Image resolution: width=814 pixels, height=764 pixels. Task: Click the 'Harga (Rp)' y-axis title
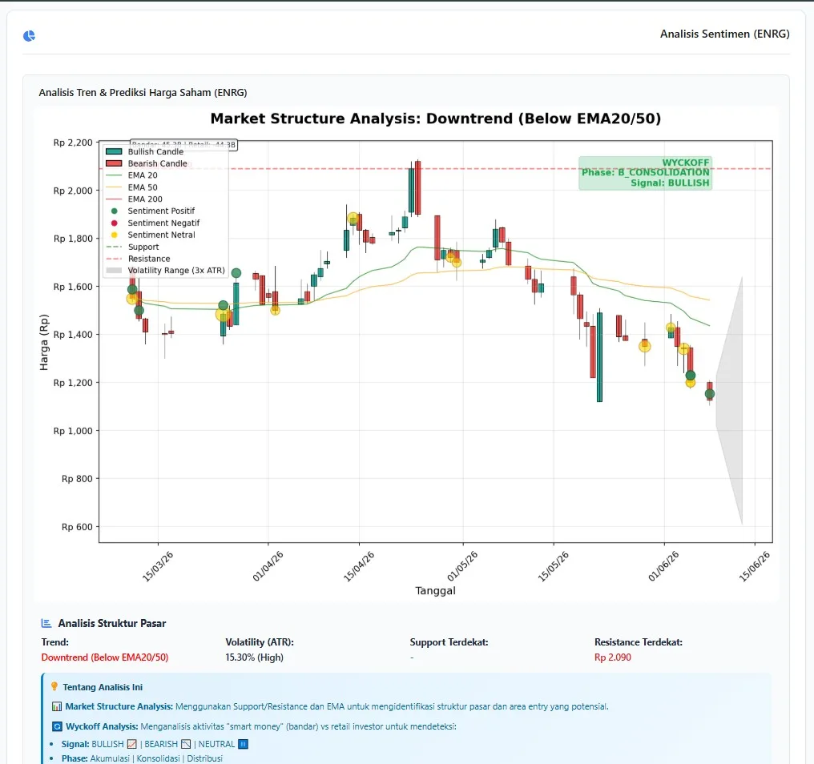point(44,342)
